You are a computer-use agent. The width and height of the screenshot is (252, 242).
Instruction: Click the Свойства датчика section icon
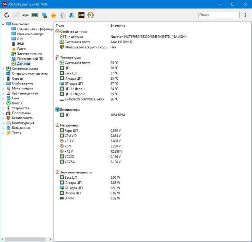click(x=57, y=31)
